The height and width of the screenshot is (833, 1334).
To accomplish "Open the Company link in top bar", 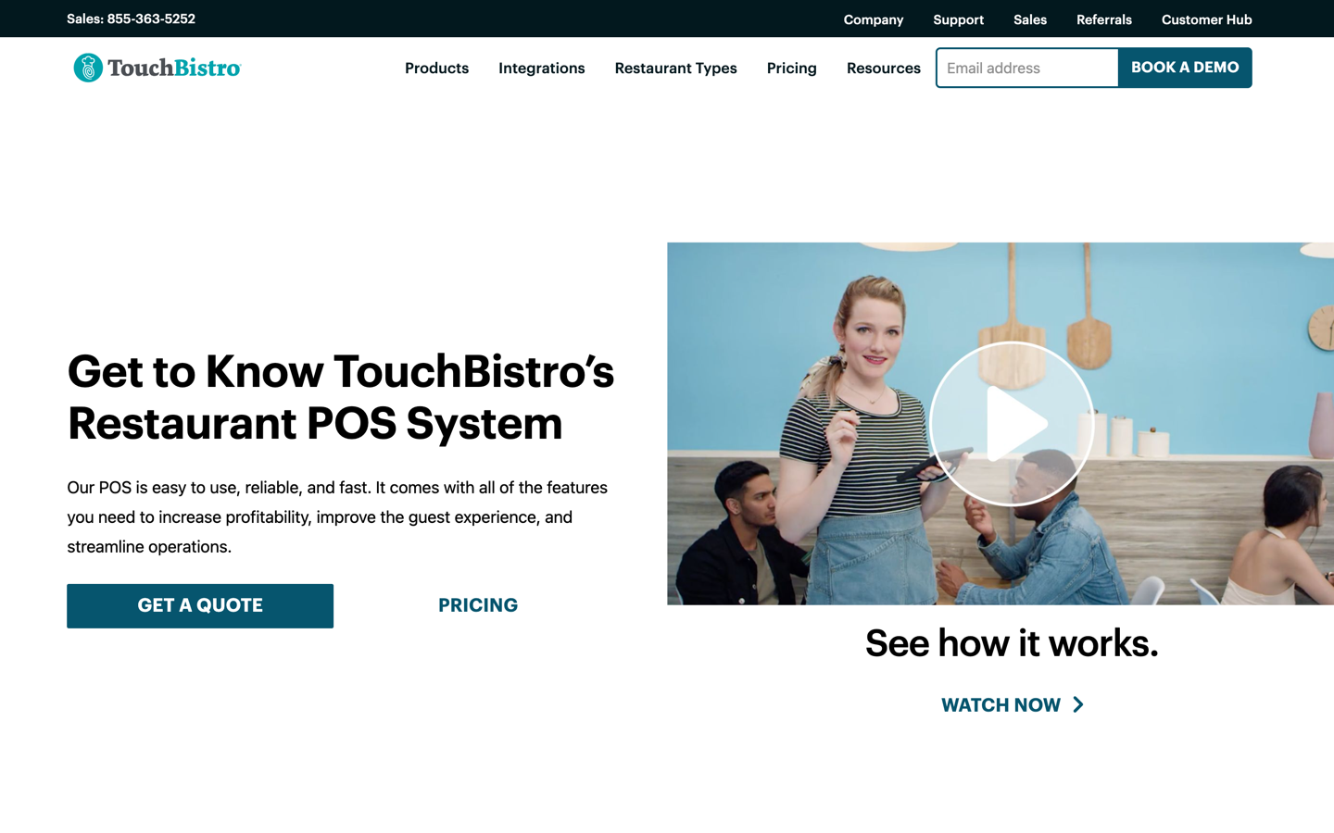I will pyautogui.click(x=874, y=19).
